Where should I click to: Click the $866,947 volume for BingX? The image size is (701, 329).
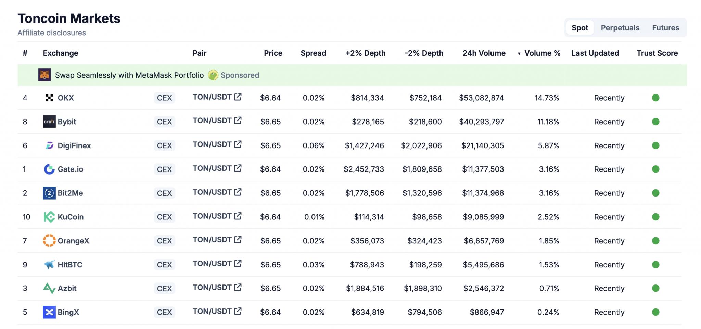[x=487, y=312]
